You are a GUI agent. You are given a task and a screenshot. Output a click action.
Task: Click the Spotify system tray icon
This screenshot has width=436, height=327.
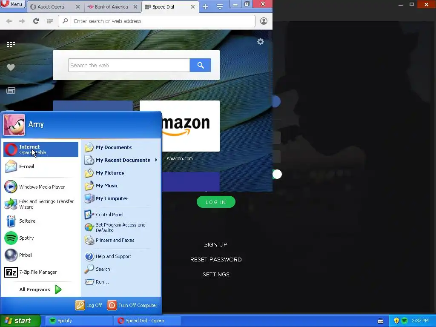(404, 321)
